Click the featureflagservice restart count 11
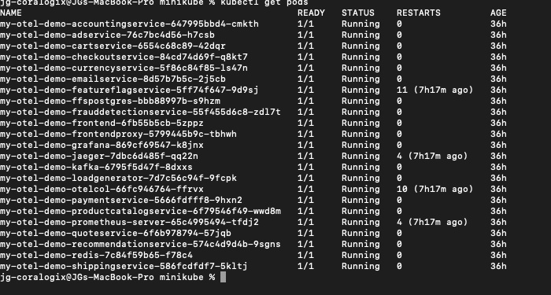 point(402,90)
